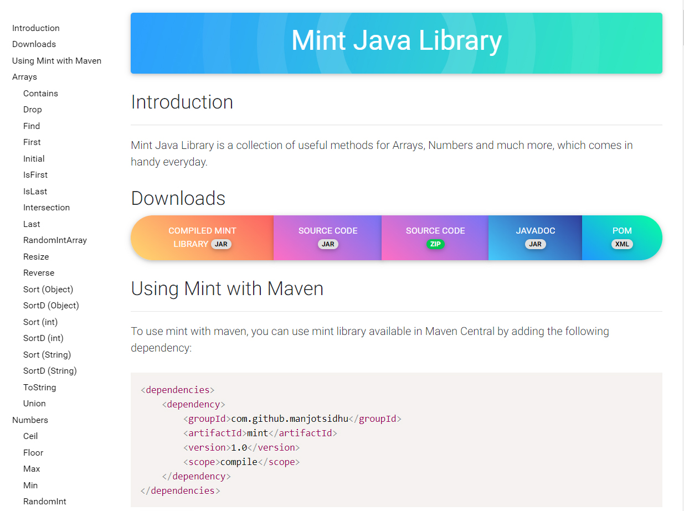Image resolution: width=684 pixels, height=511 pixels.
Task: Open SortD (int) sidebar link
Action: pos(43,338)
